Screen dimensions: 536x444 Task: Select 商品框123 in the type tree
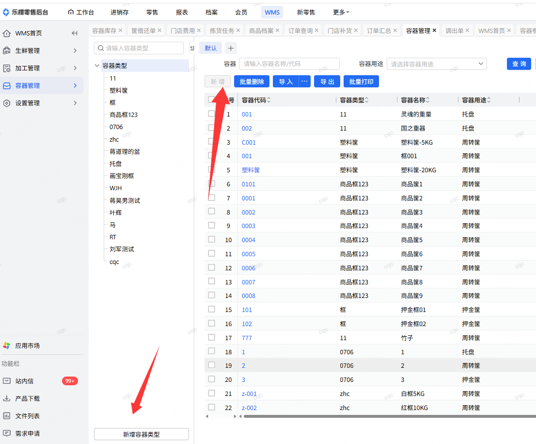[124, 115]
